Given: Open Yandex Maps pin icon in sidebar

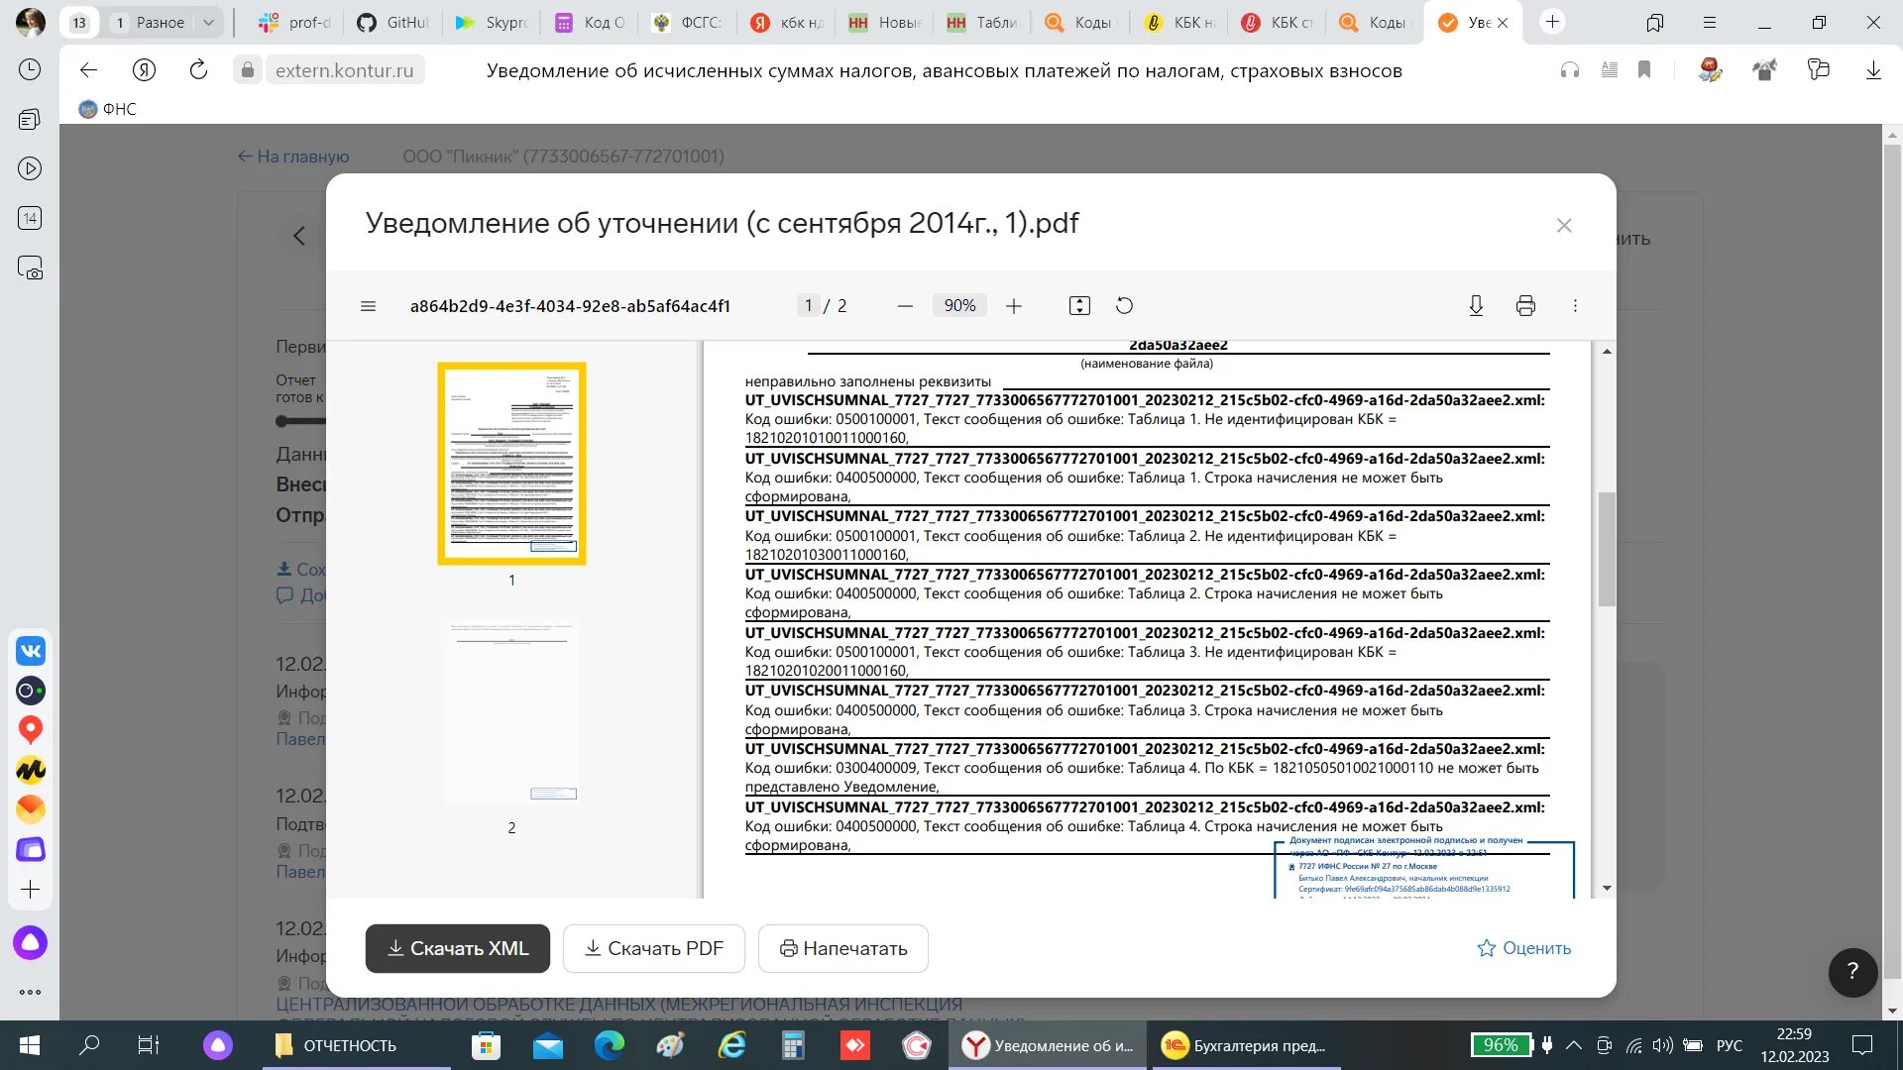Looking at the screenshot, I should coord(31,730).
